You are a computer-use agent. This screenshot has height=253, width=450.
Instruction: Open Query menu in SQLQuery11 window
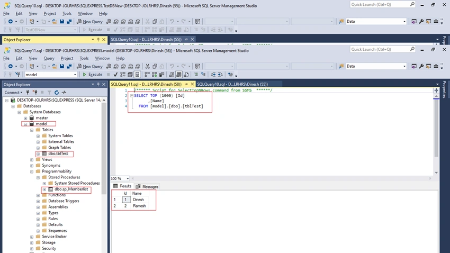[x=49, y=58]
